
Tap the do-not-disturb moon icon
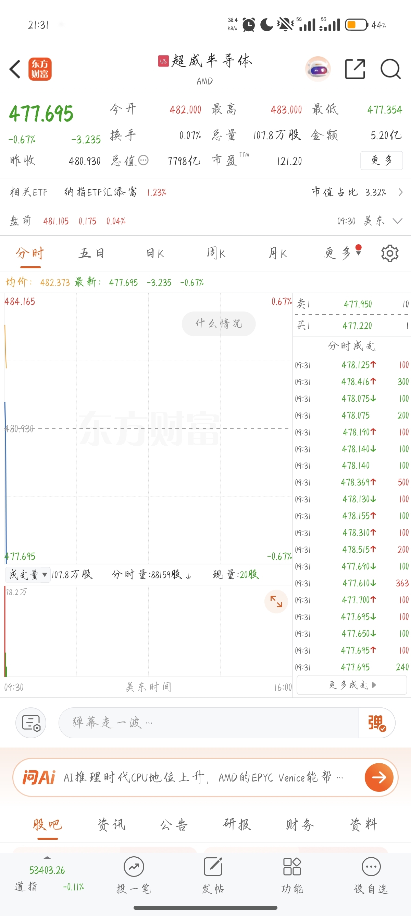[266, 25]
